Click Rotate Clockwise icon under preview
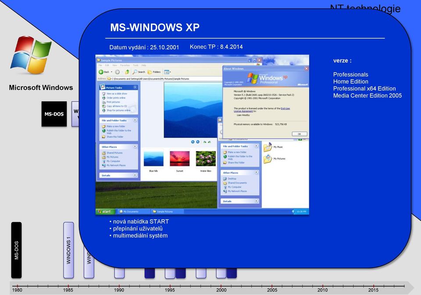Screen dimensions: 421x295 [x=205, y=142]
